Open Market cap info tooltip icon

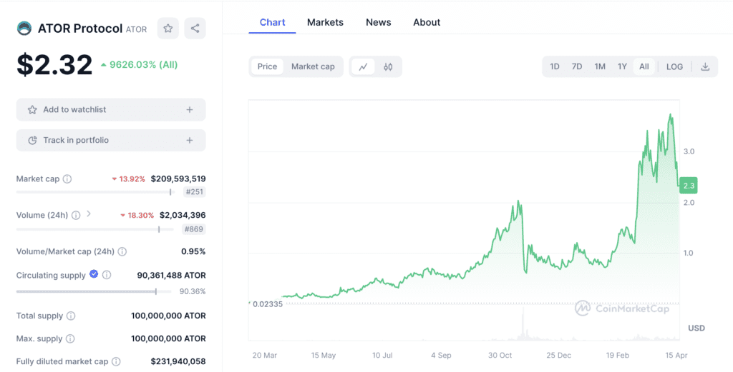pos(67,179)
